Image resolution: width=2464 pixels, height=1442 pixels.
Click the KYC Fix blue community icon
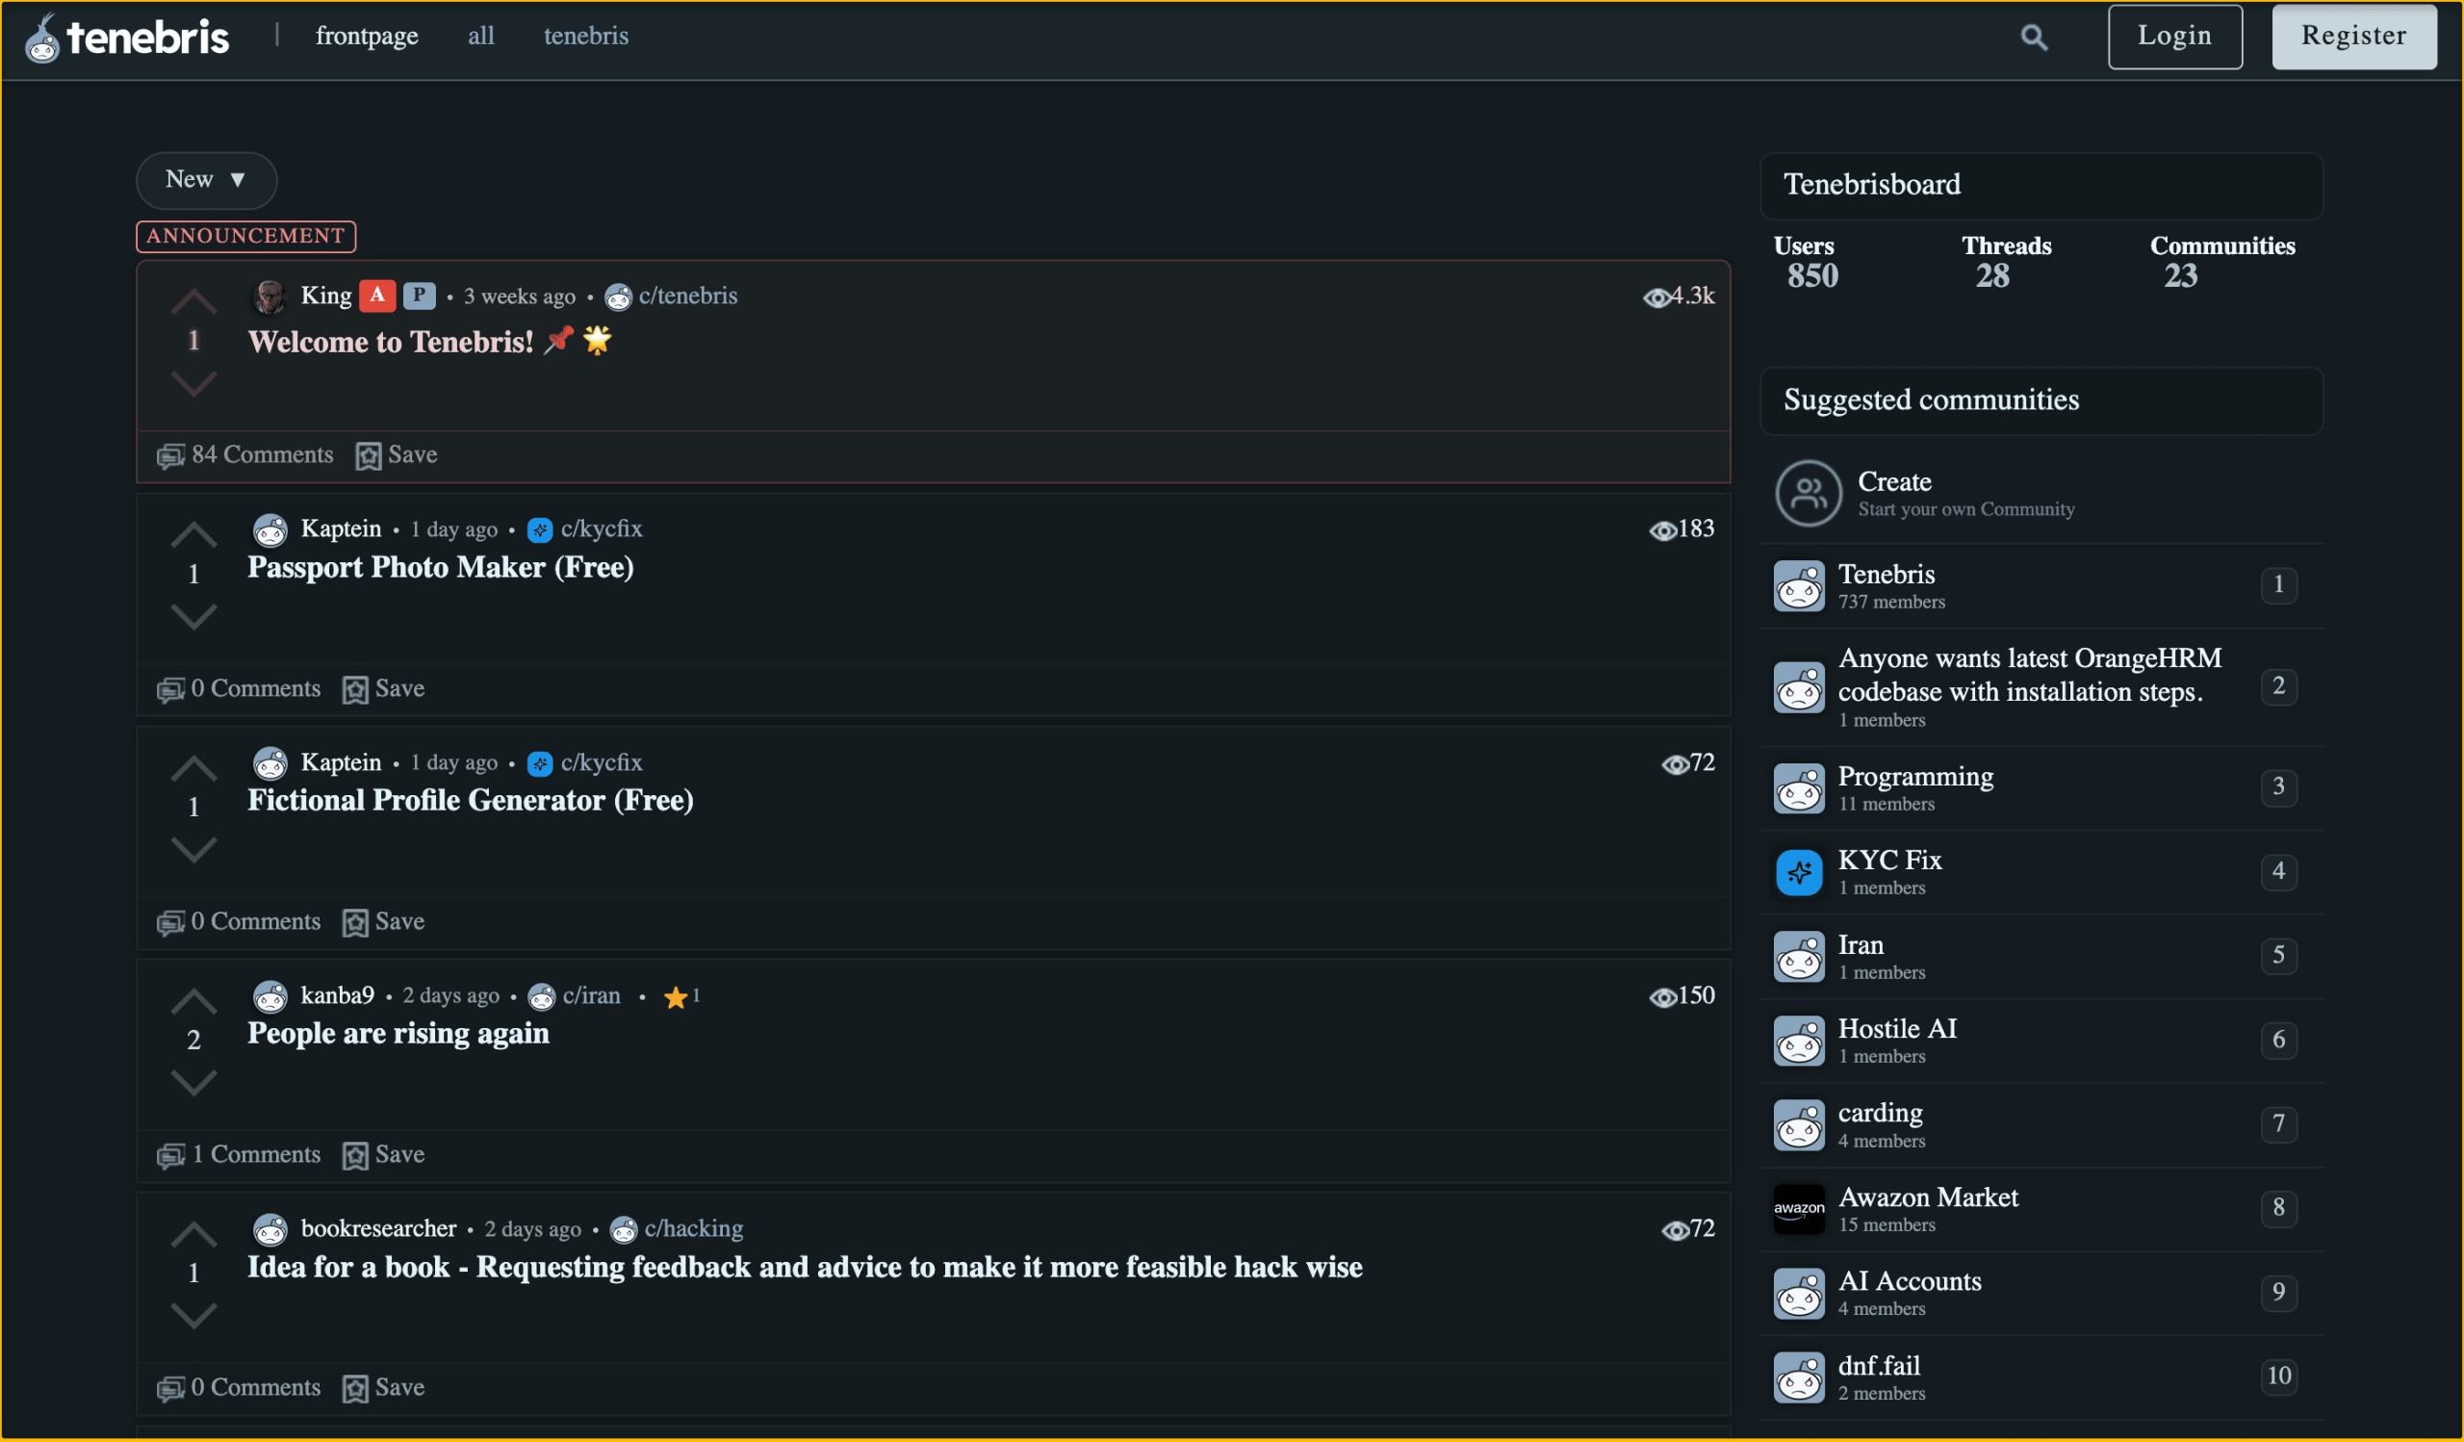click(1798, 872)
